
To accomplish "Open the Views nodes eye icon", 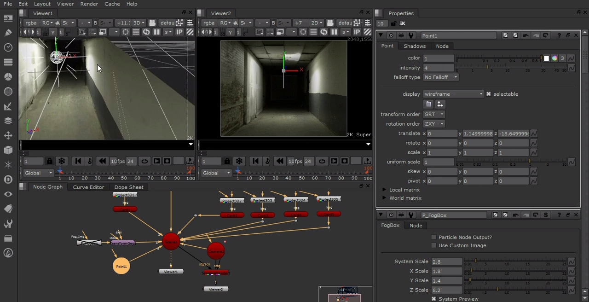I will coord(8,194).
